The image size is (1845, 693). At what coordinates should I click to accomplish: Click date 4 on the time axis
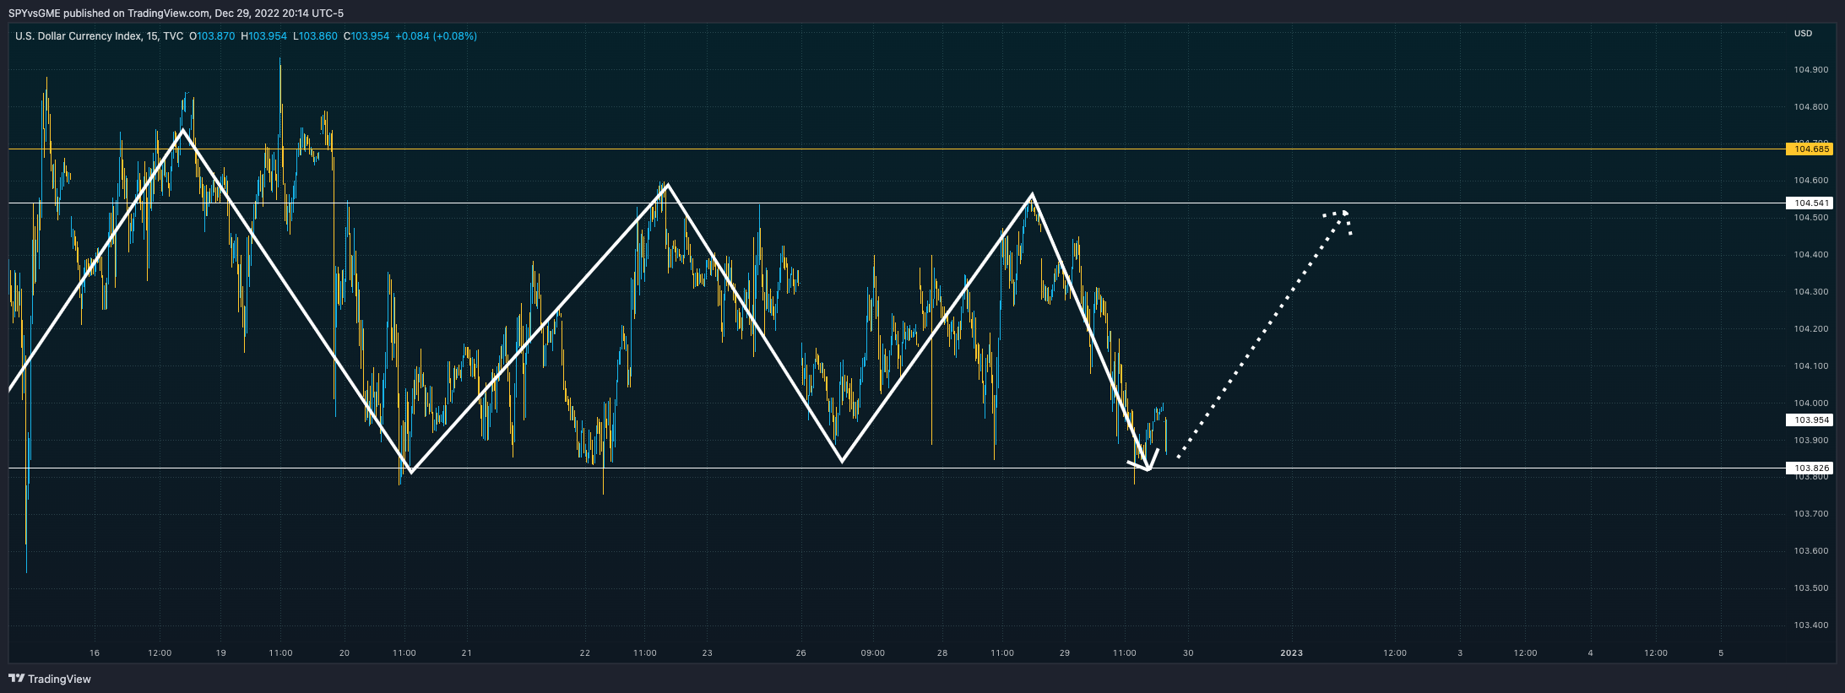(1590, 653)
